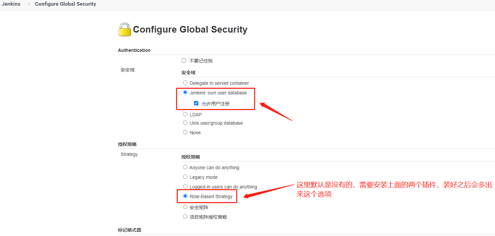Toggle the 不要记住我 checkbox
495x236 pixels.
pos(184,60)
